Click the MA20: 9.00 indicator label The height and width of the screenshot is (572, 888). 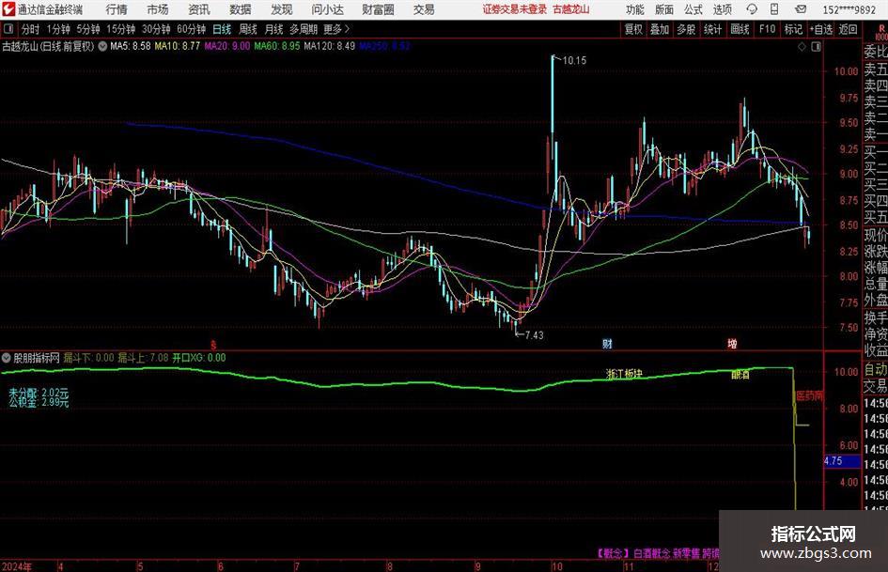(227, 46)
